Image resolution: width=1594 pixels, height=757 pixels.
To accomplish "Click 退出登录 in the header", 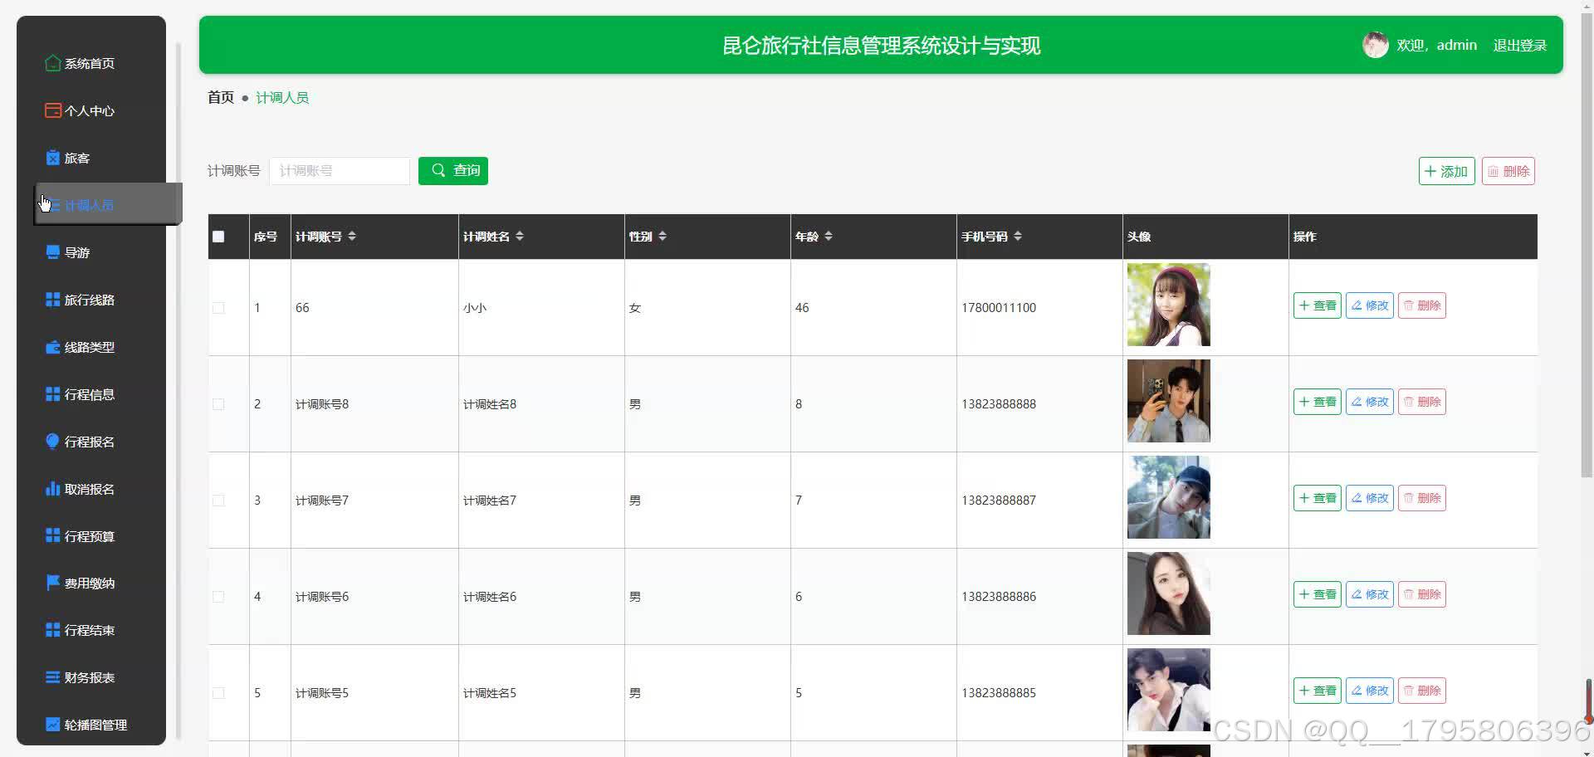I will click(x=1519, y=45).
